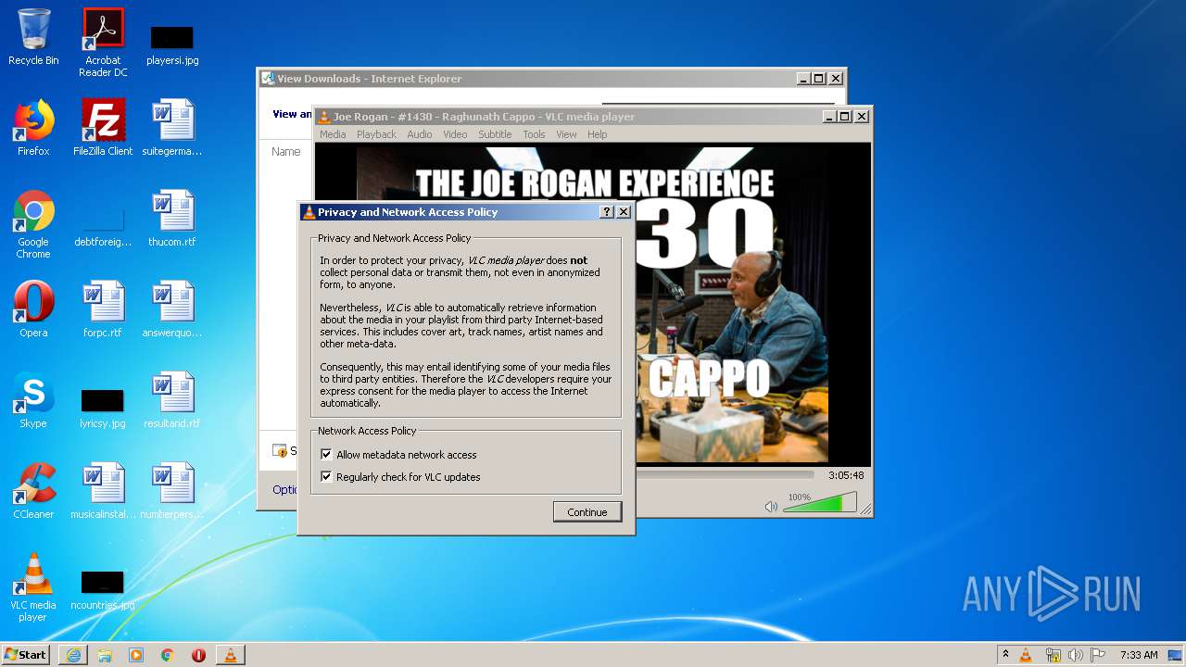Open VLC media player desktop shortcut
This screenshot has width=1186, height=667.
point(33,587)
